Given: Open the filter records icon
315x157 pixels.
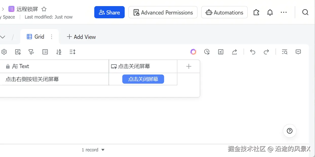Looking at the screenshot, I should pyautogui.click(x=31, y=52).
